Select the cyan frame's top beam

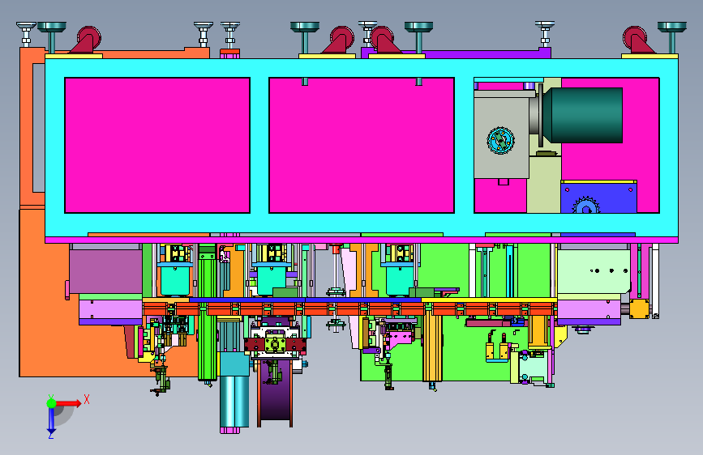pos(362,68)
